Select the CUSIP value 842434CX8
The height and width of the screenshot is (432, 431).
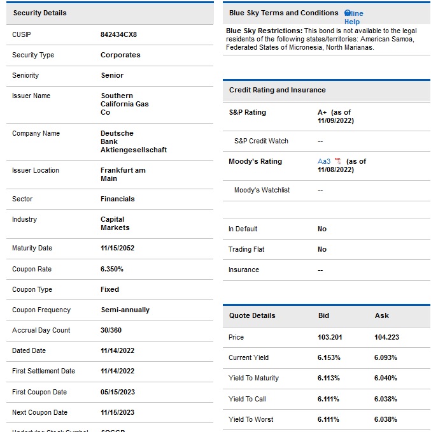point(118,34)
